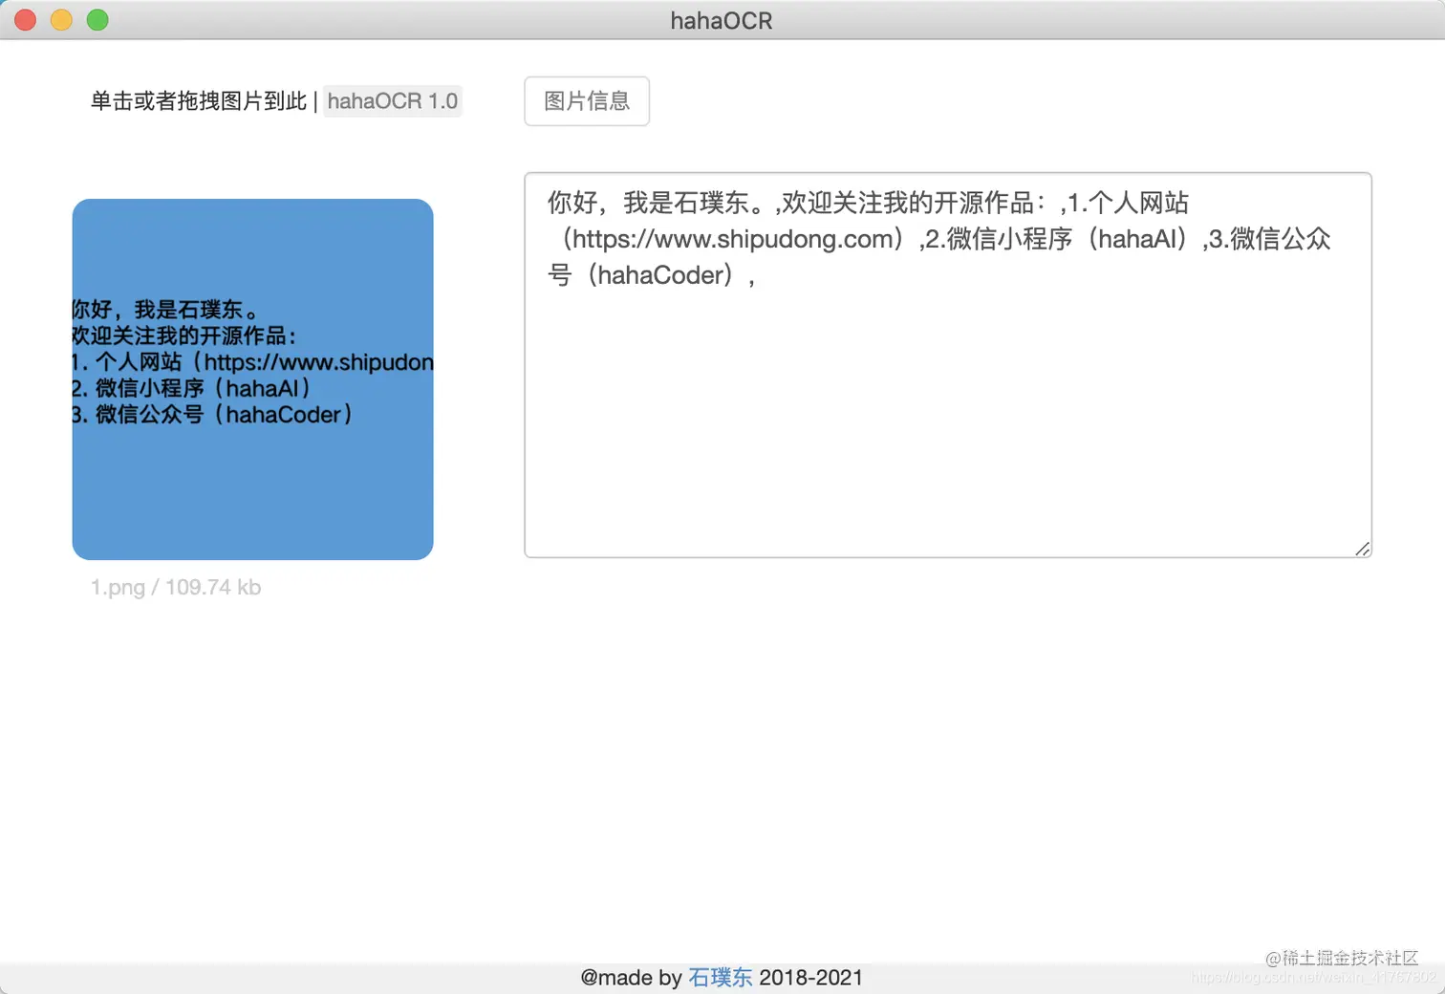
Task: Click the 2018-2021 year text in footer
Action: (810, 978)
